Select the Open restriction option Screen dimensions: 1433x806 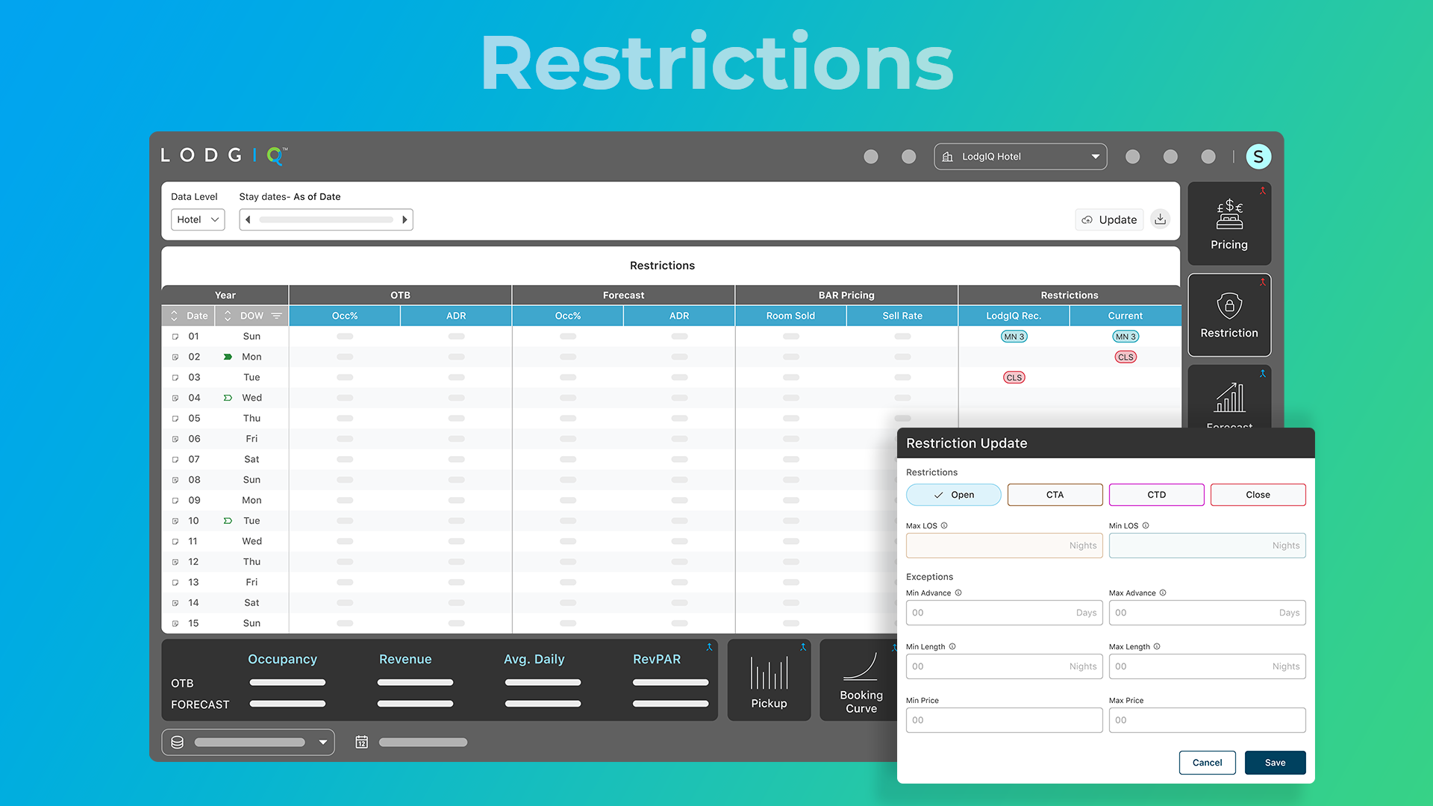(953, 495)
